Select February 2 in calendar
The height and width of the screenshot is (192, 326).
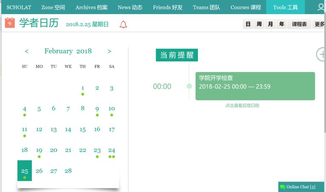[x=97, y=88]
